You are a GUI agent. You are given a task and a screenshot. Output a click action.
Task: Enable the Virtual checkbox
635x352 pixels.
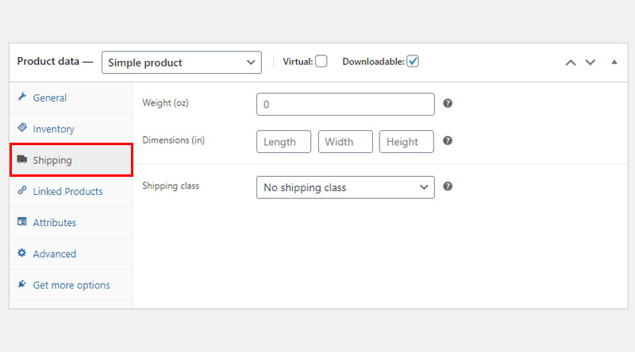click(x=321, y=62)
